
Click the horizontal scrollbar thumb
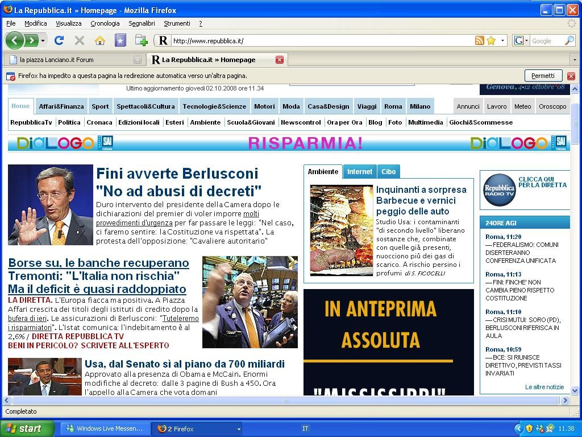[x=285, y=400]
